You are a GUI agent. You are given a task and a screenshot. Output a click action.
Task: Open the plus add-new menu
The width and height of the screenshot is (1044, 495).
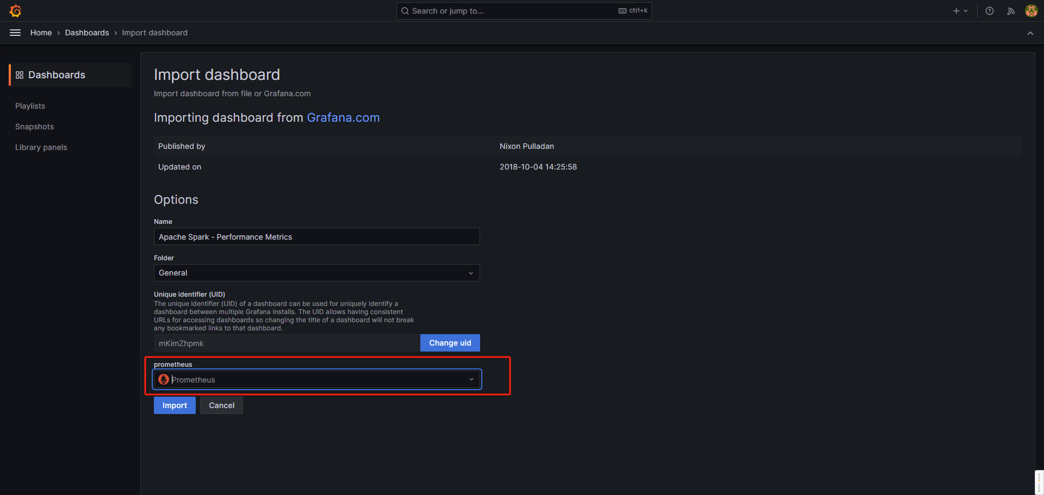(956, 11)
